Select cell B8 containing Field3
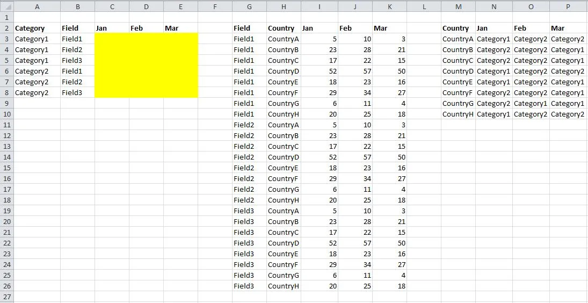 click(77, 92)
